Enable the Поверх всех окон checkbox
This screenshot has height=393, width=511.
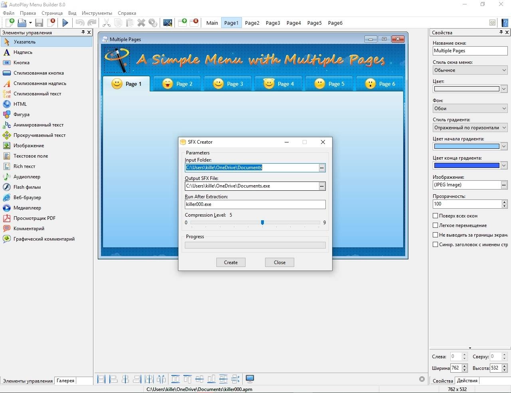[436, 215]
